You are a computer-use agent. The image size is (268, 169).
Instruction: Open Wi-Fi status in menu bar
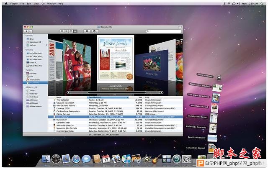coord(229,4)
